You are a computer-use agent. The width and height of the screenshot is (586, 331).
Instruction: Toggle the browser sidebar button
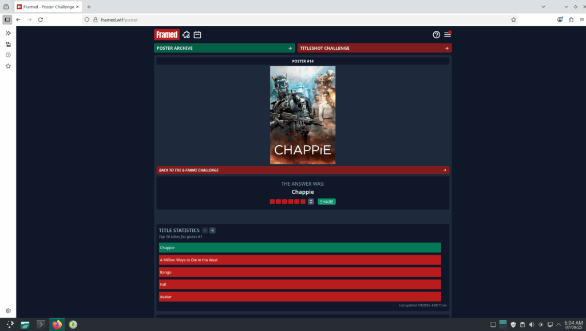pos(7,19)
